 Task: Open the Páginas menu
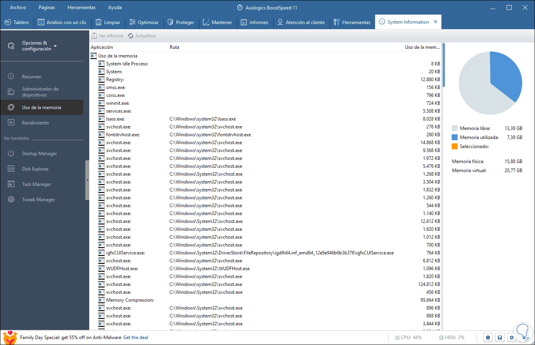(47, 7)
